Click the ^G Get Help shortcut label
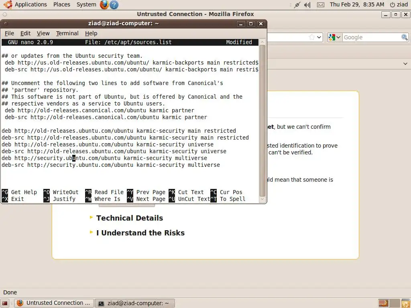Image resolution: width=411 pixels, height=308 pixels. pos(19,192)
